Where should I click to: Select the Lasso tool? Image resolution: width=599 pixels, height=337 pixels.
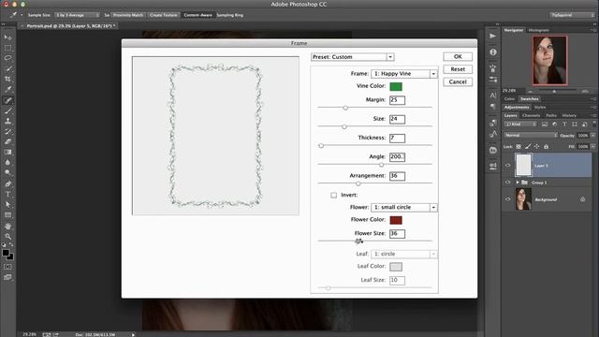pos(7,58)
